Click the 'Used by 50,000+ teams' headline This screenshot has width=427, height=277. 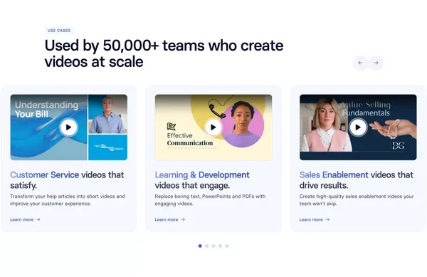point(164,53)
